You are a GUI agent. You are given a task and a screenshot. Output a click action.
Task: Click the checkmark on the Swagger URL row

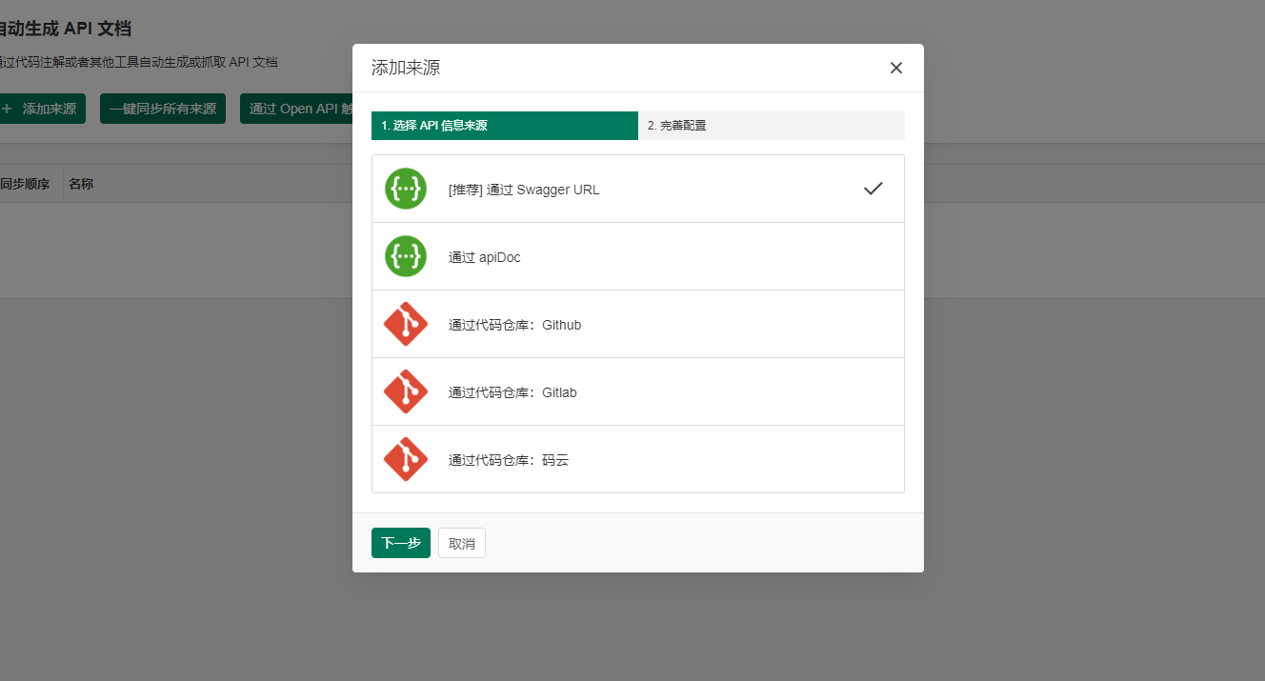coord(873,189)
